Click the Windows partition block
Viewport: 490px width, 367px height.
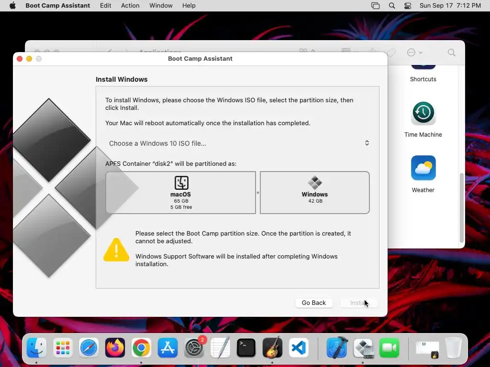pos(315,193)
